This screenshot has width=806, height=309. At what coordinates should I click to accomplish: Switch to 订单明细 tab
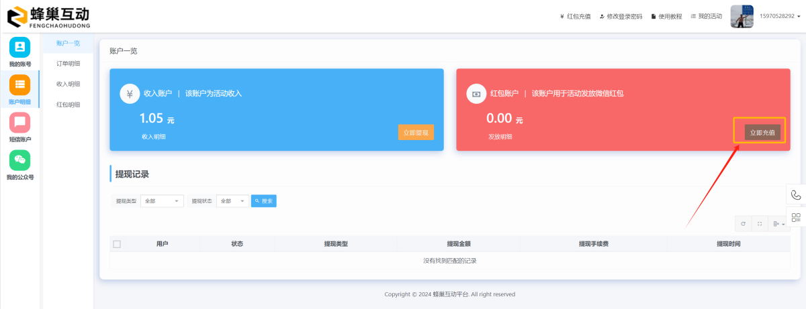tap(68, 64)
